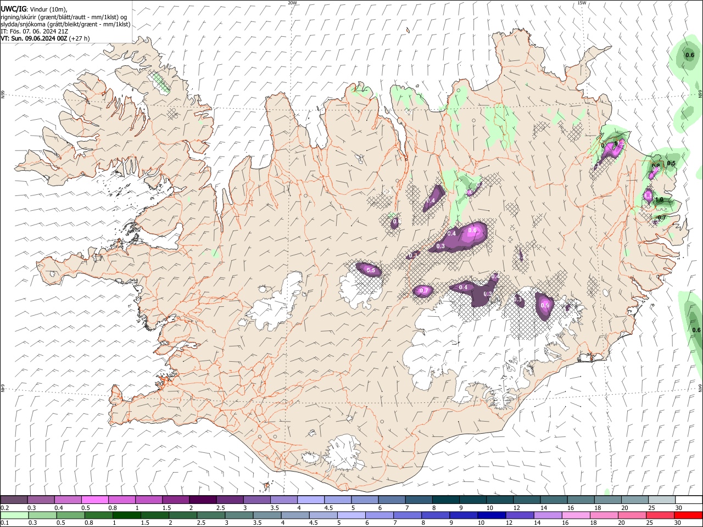Screen dimensions: 703x527
Task: Click the darkest purple swatch labeled 2 in the upper row
Action: point(203,500)
